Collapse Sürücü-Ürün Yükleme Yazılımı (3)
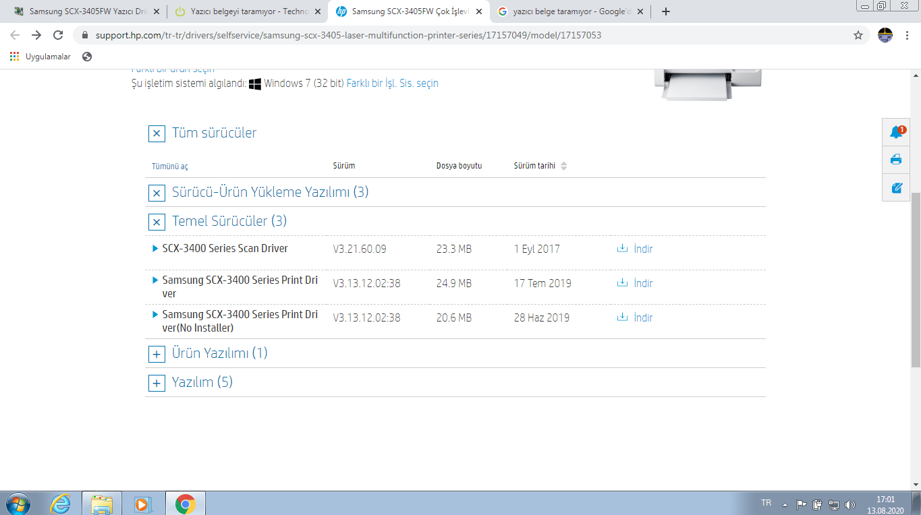 [157, 193]
